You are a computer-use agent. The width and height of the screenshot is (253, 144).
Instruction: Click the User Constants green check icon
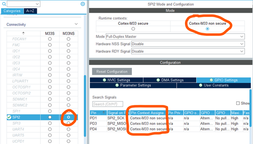pos(201,85)
